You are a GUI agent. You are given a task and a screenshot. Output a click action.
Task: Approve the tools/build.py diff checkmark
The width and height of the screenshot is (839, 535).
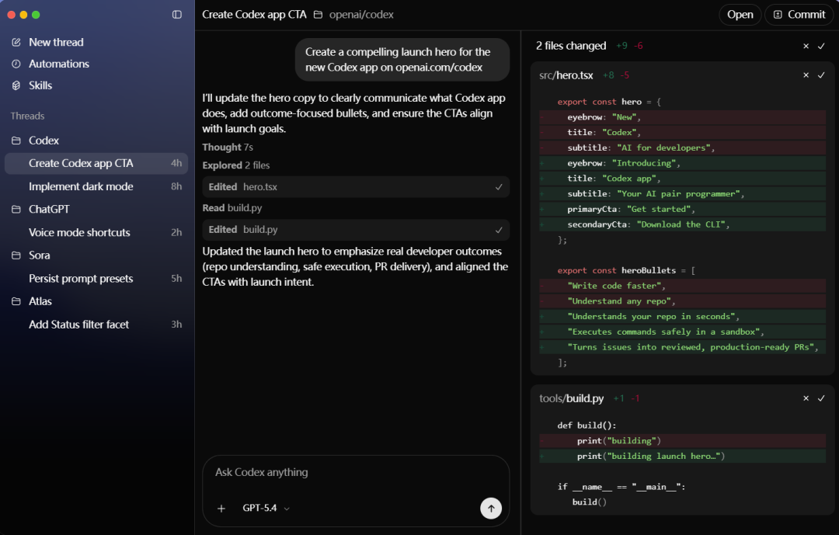821,398
